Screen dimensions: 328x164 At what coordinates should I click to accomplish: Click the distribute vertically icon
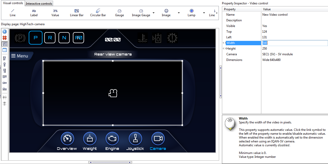[5, 104]
